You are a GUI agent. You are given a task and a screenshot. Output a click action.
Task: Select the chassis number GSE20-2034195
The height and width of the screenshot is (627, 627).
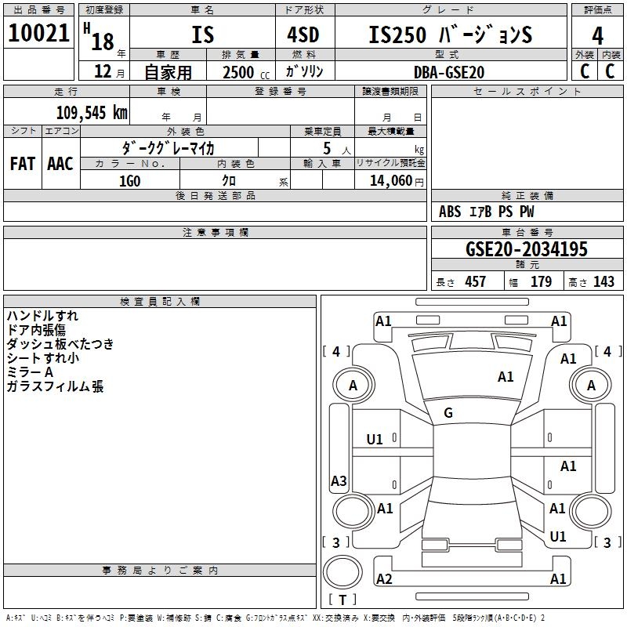click(527, 248)
